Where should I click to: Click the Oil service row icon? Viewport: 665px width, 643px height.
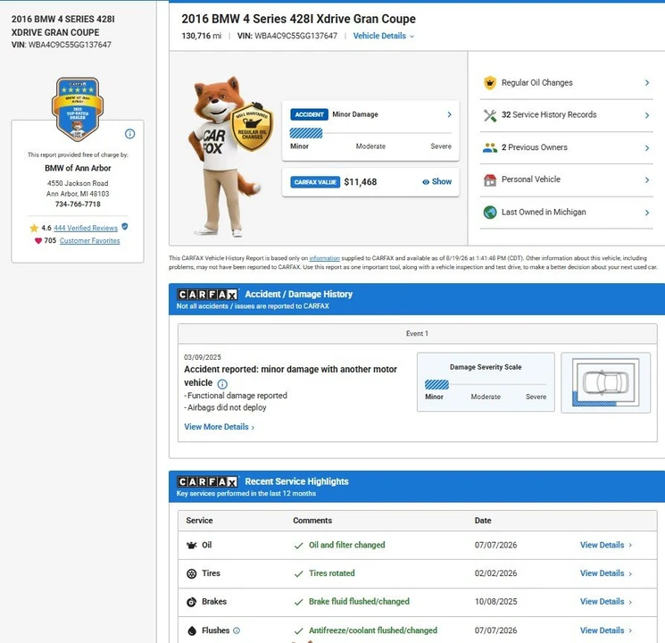192,546
